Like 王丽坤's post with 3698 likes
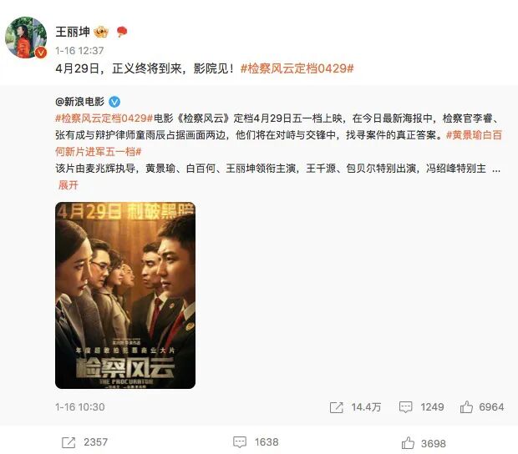The image size is (518, 454). [408, 443]
